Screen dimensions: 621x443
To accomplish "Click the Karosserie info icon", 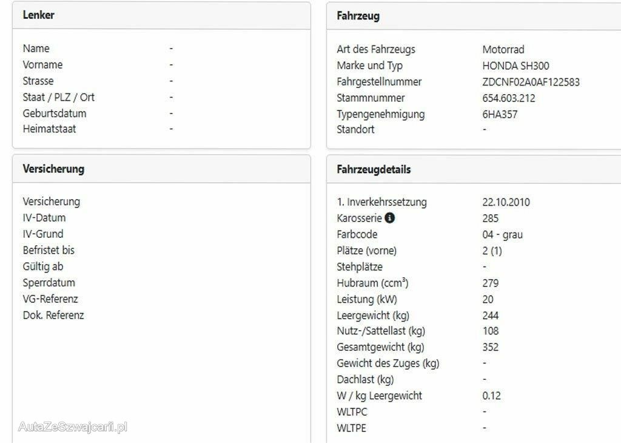I will click(389, 218).
